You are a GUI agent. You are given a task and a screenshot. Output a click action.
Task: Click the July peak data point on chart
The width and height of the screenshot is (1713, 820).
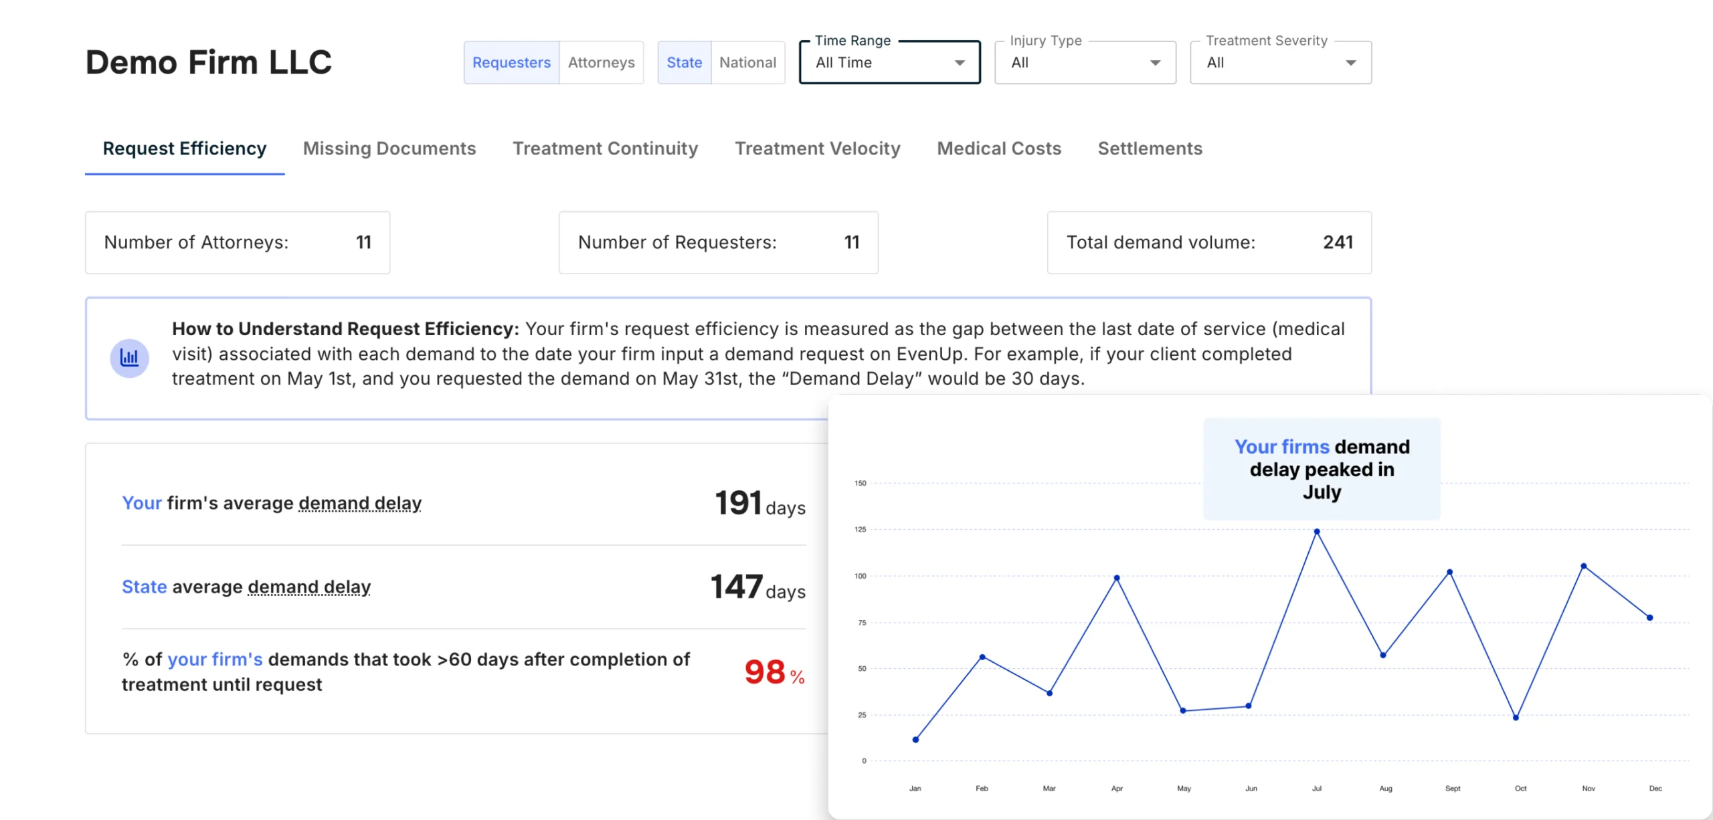(x=1316, y=532)
